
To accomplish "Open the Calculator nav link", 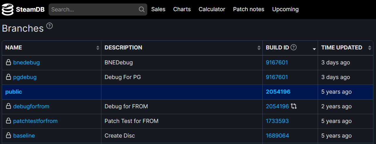I will tap(212, 9).
